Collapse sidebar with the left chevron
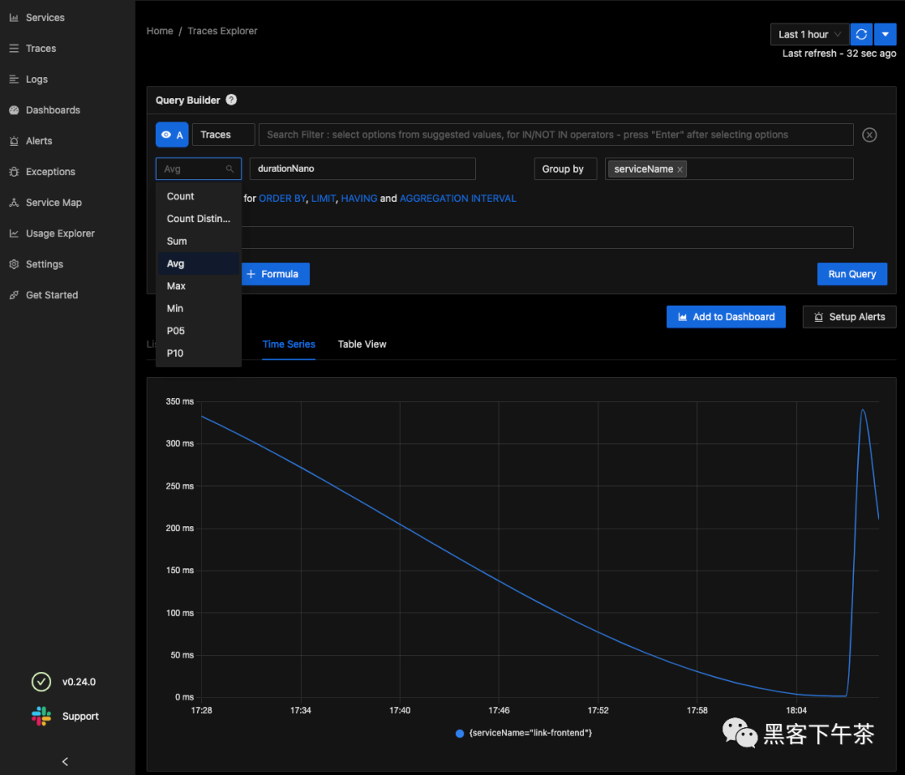The width and height of the screenshot is (905, 775). click(65, 762)
